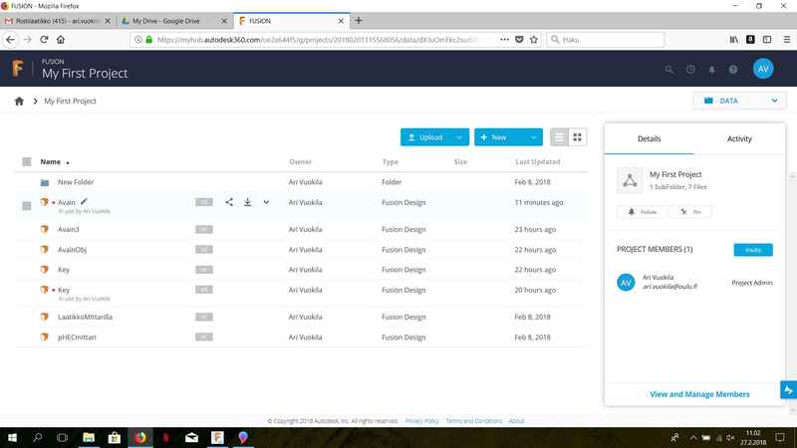Open recent history clock icon in header
Viewport: 797px width, 448px height.
tap(690, 70)
